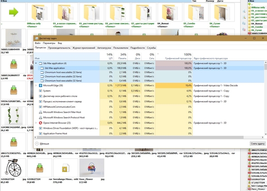Select the Serralunga mht file icon
The width and height of the screenshot is (267, 191).
(66, 168)
